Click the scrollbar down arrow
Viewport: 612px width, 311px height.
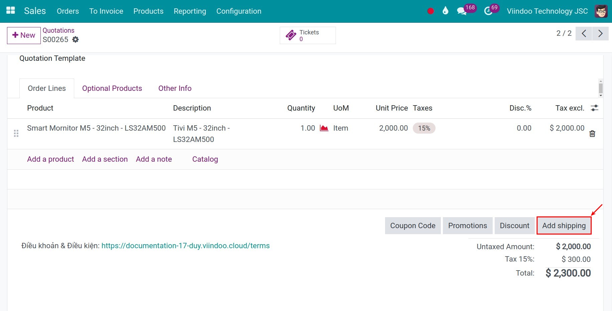click(601, 96)
